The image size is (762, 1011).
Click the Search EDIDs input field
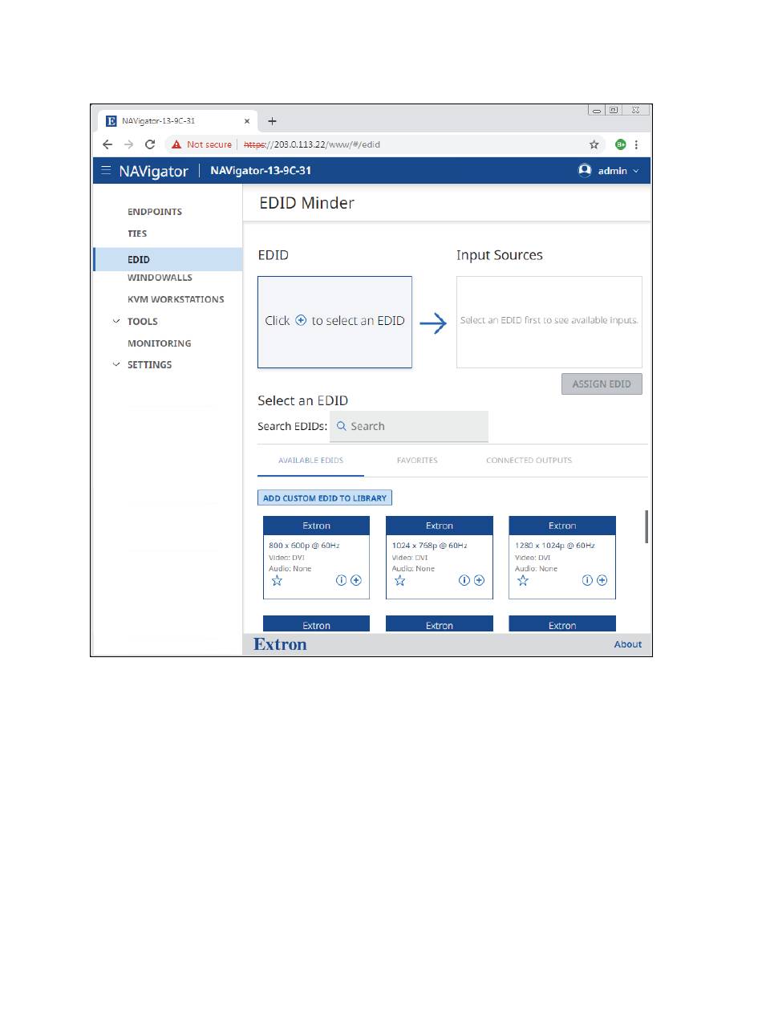click(409, 426)
